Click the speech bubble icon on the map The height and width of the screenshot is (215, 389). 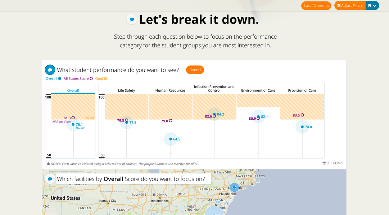pyautogui.click(x=50, y=179)
